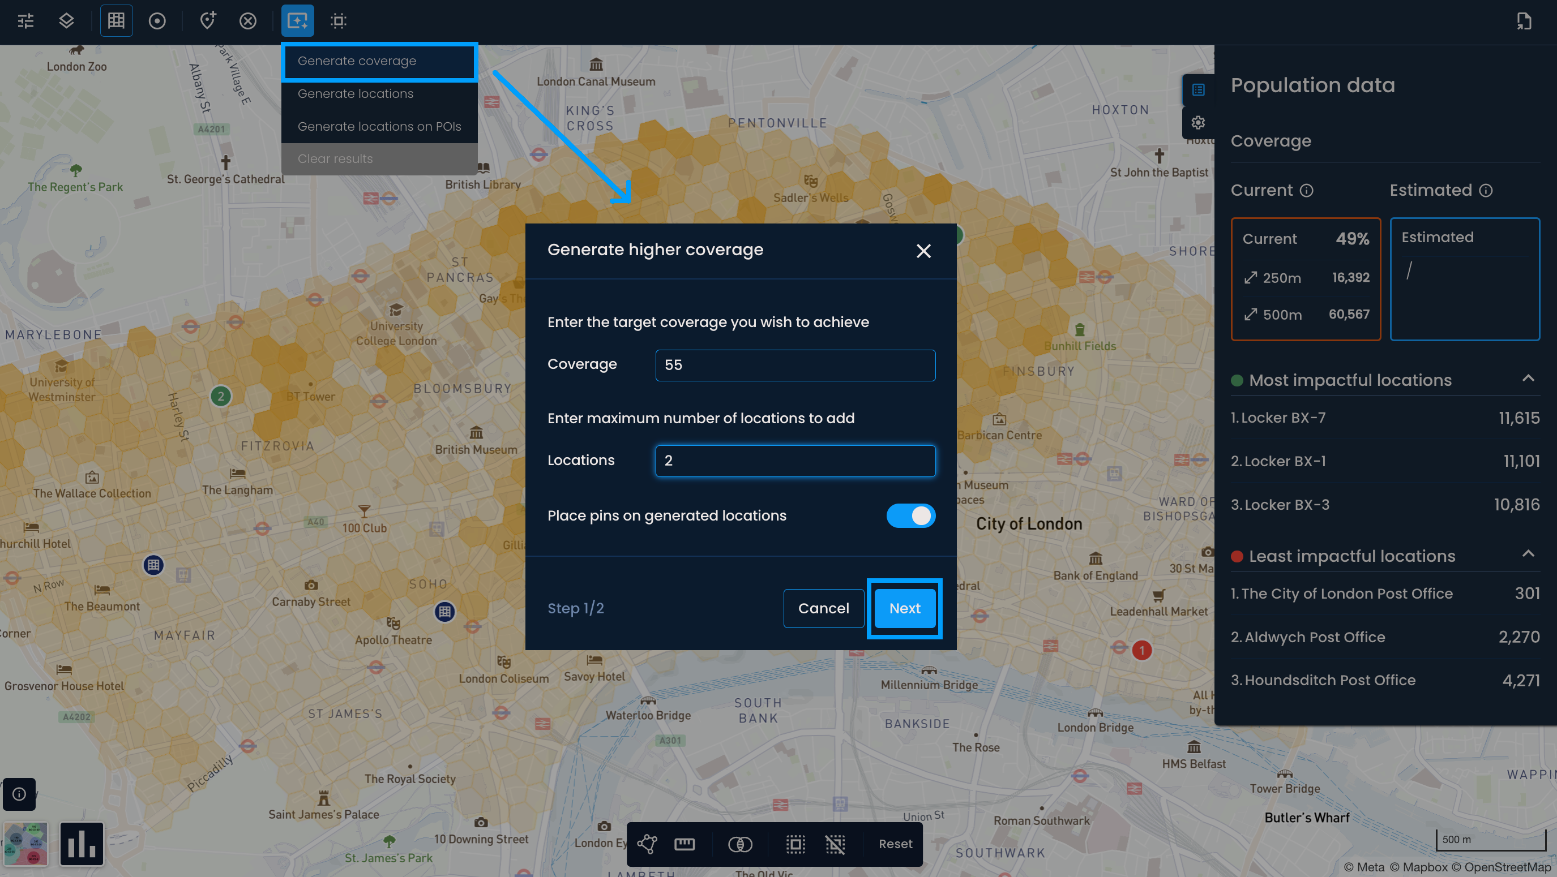Click Cancel in the dialog

click(x=823, y=608)
